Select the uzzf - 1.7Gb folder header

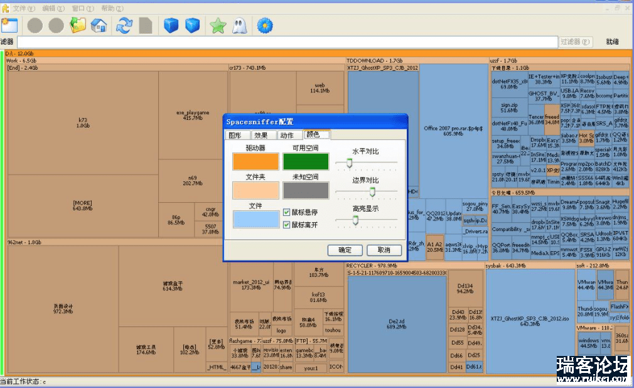coord(560,61)
